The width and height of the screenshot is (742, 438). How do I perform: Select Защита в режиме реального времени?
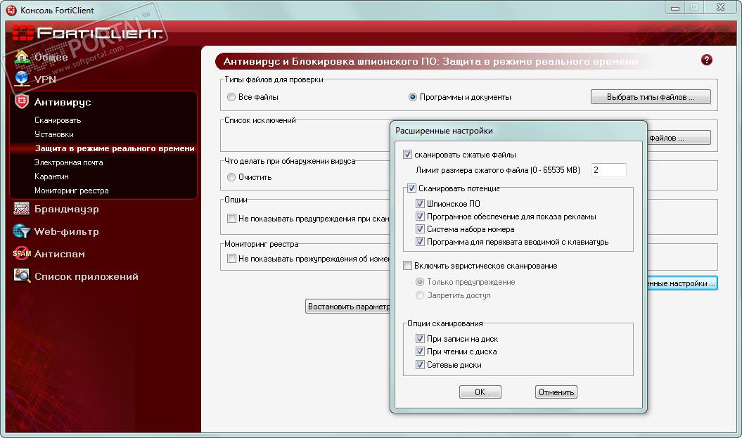(x=115, y=148)
